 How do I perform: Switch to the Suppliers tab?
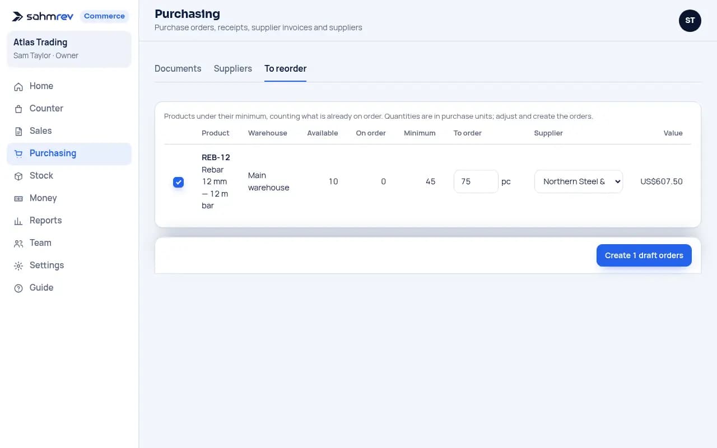point(233,68)
